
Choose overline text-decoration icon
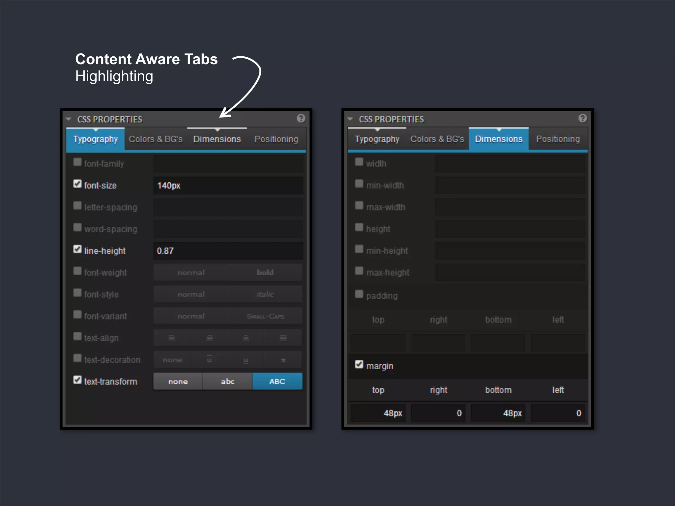(209, 359)
